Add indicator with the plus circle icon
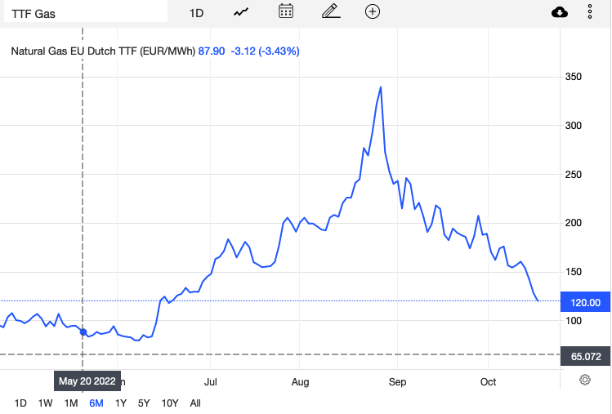The height and width of the screenshot is (414, 612). pos(373,11)
